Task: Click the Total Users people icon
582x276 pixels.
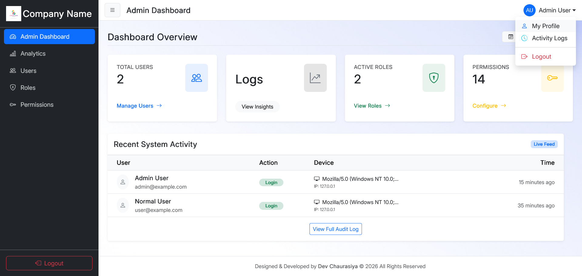Action: coord(196,78)
